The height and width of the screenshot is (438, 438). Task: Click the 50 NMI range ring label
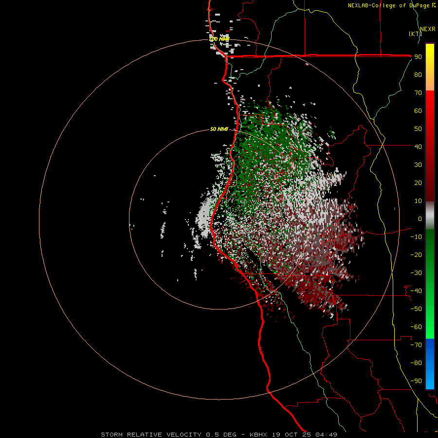[x=219, y=129]
